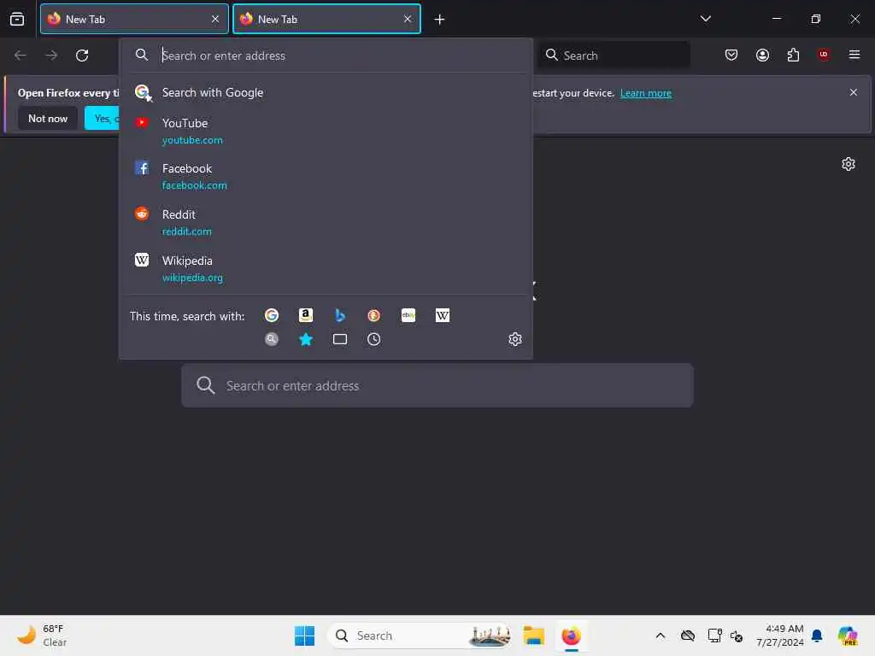Click the Learn more link
875x656 pixels.
[x=646, y=93]
